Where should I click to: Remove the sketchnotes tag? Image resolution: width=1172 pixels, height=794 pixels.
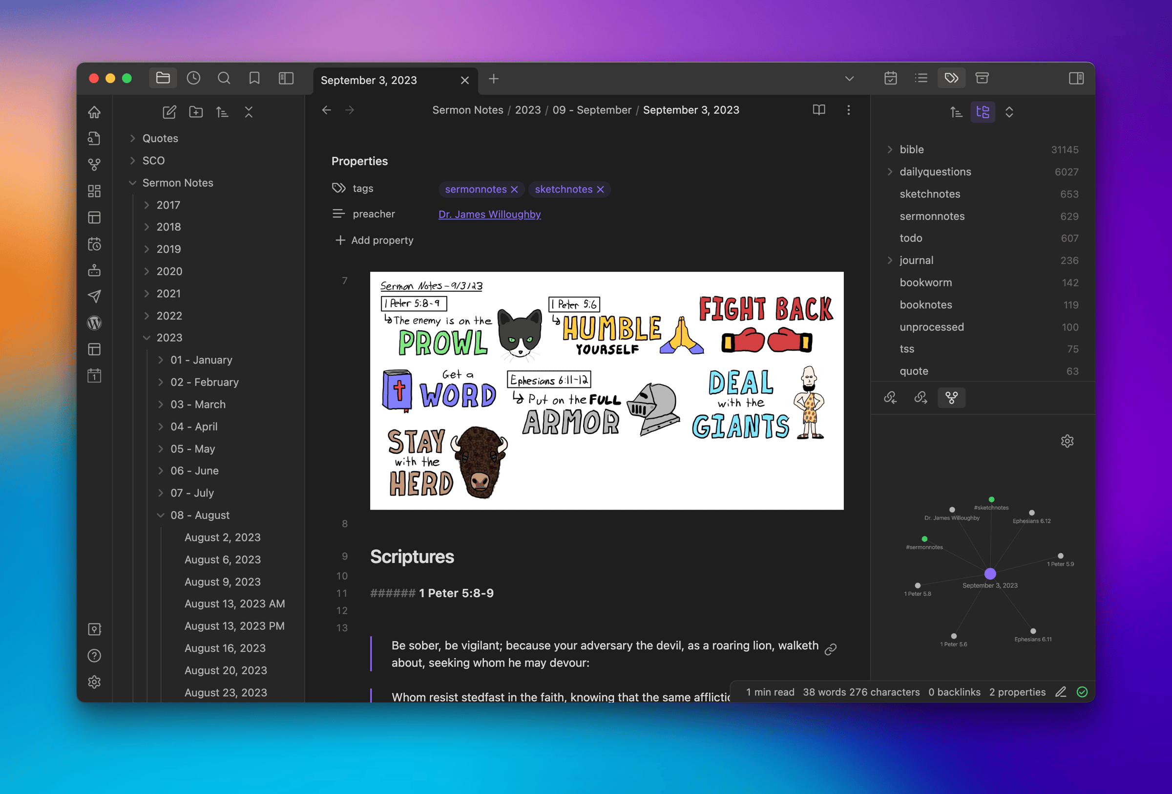pyautogui.click(x=600, y=189)
